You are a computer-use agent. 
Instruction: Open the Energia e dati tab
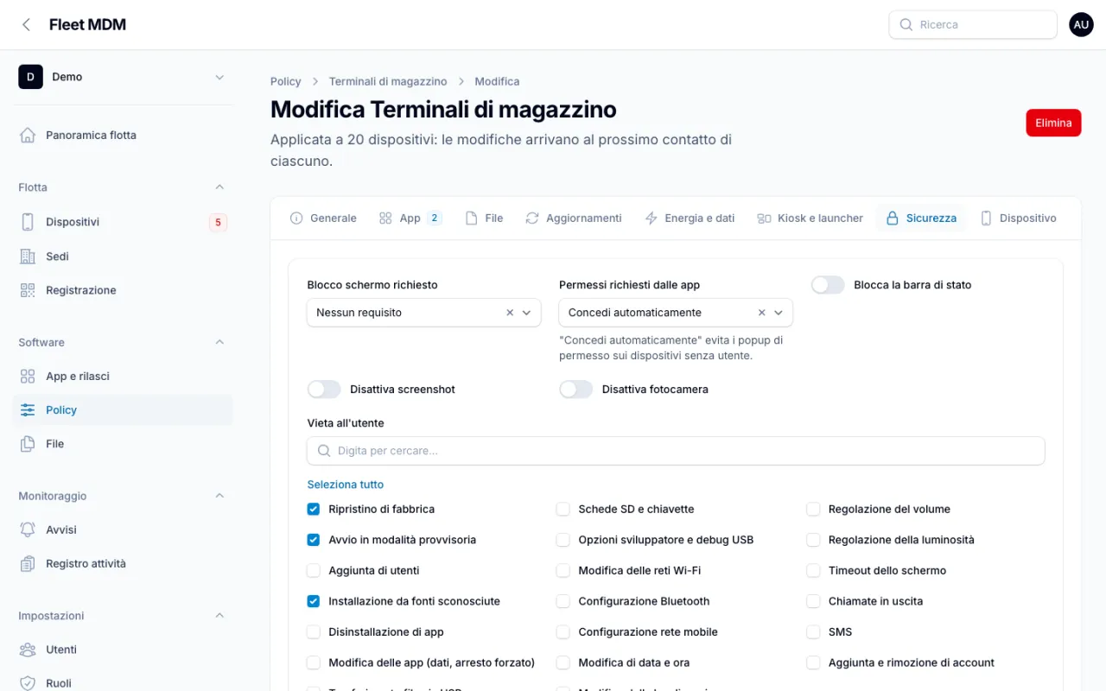click(x=690, y=219)
